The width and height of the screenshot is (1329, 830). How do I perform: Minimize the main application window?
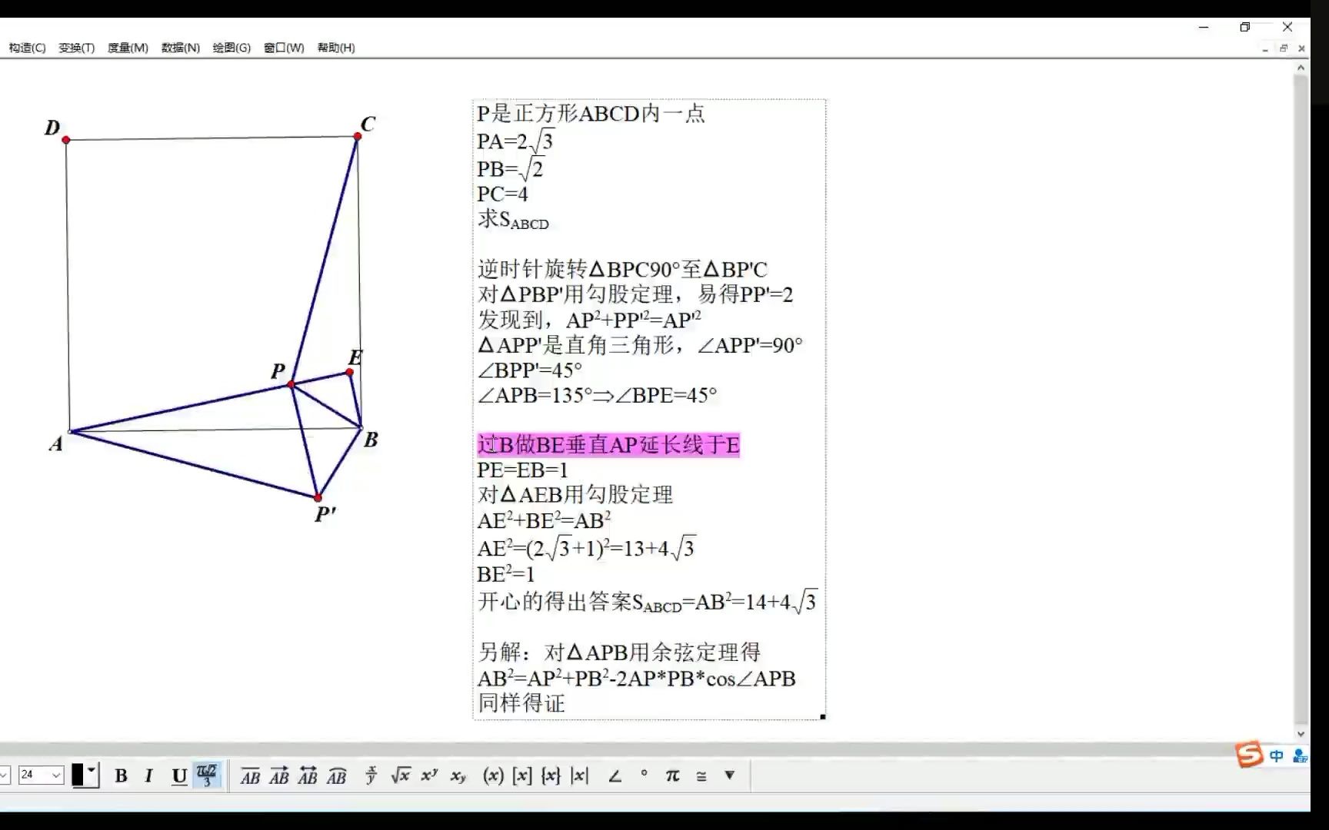[1204, 27]
